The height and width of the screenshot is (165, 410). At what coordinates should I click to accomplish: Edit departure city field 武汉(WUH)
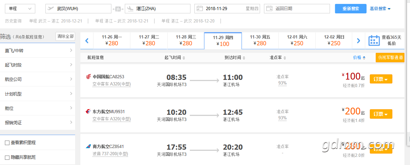pos(78,8)
